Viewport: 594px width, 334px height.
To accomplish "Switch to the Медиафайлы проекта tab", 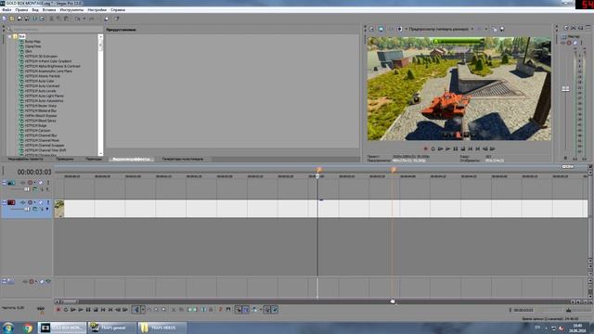I will click(25, 159).
